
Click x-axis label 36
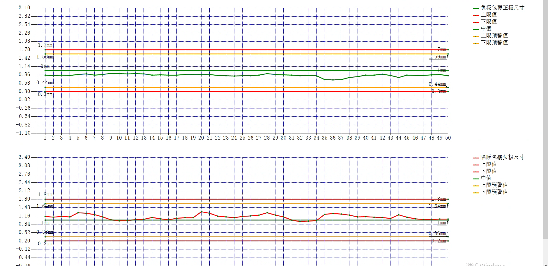tap(333, 138)
